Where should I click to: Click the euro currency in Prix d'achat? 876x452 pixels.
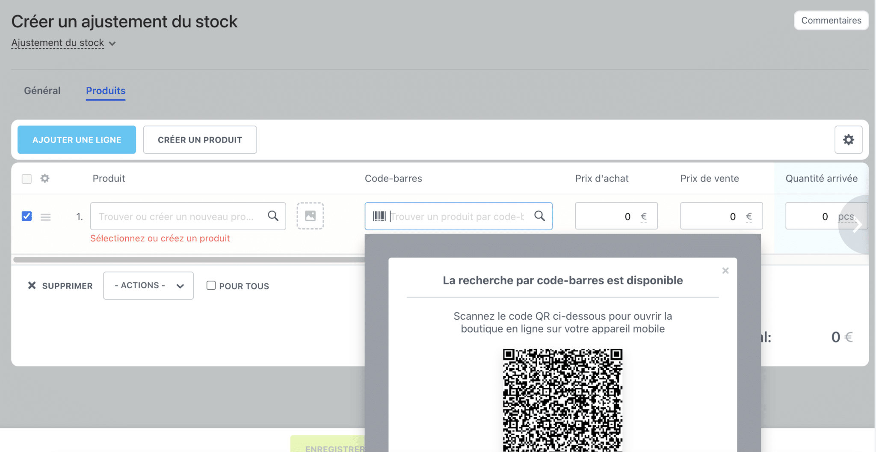click(644, 217)
